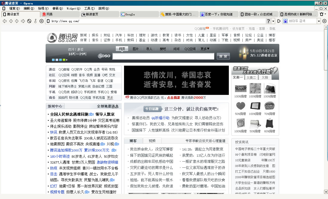Image resolution: width=328 pixels, height=199 pixels.
Task: Select the 寻人 search tab
Action: [x=149, y=49]
